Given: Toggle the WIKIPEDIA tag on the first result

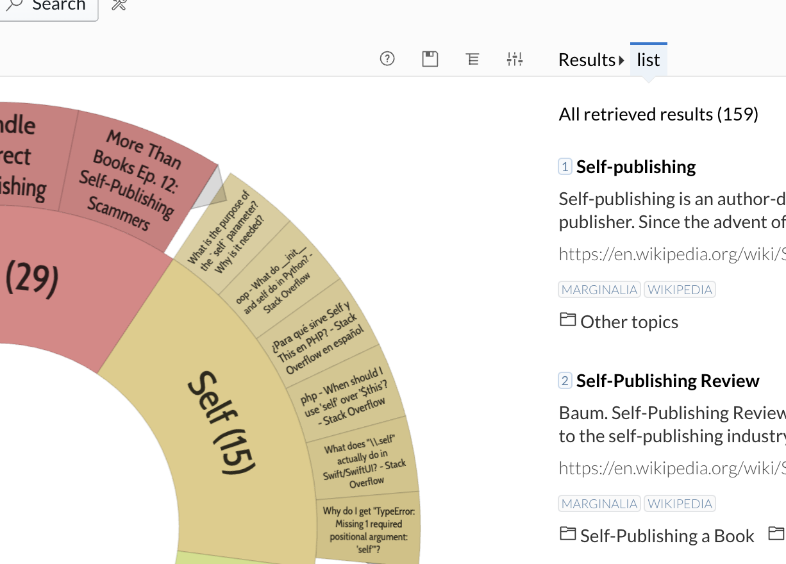Looking at the screenshot, I should pos(680,289).
